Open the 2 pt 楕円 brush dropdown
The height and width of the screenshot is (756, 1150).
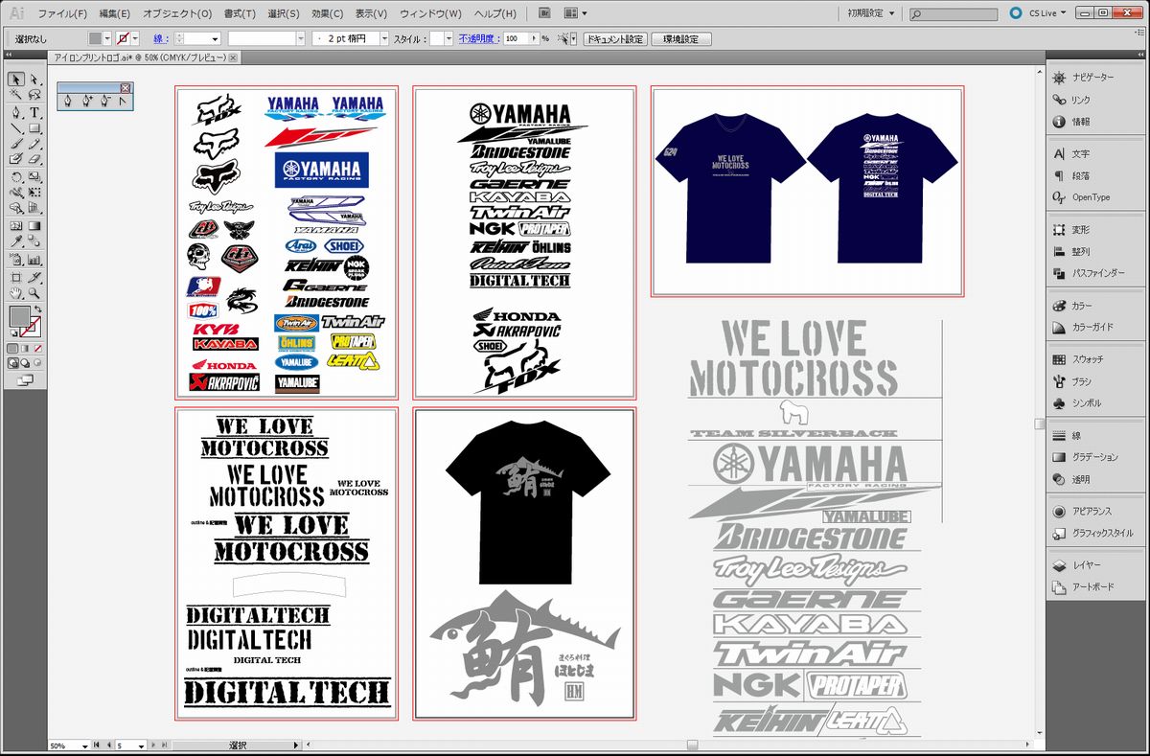tap(384, 38)
